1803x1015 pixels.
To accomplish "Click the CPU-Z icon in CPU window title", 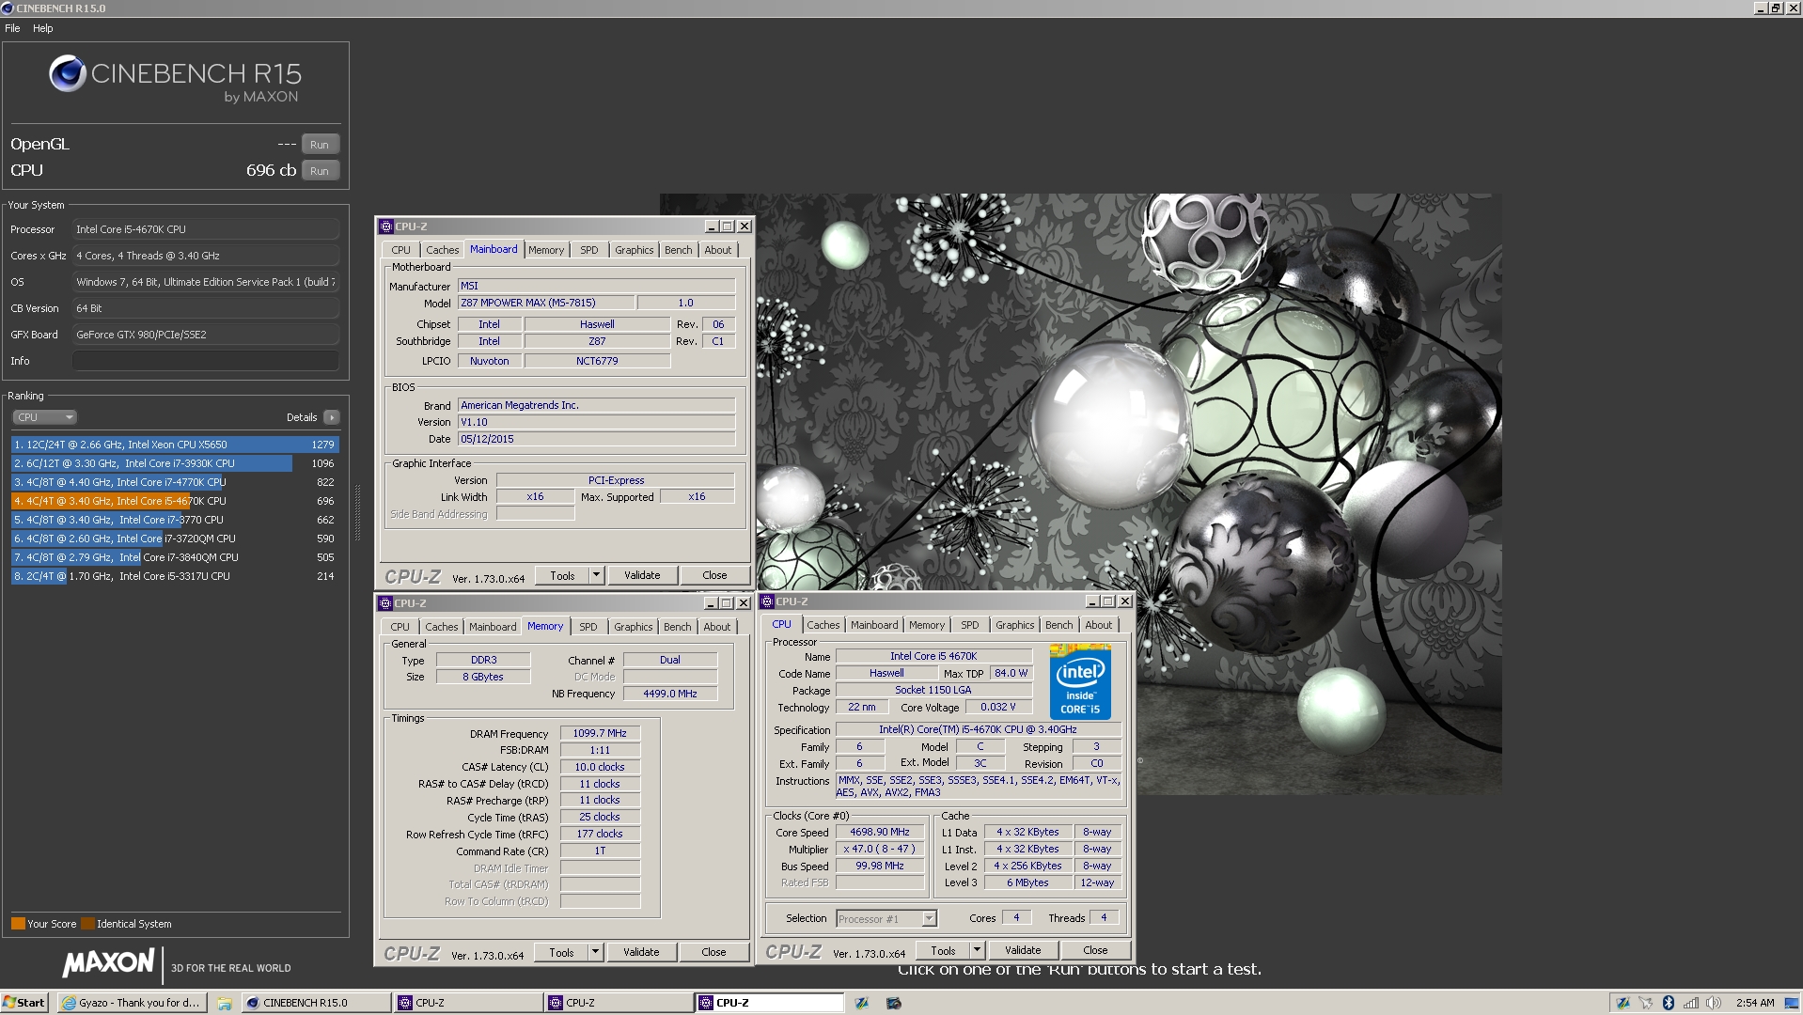I will [767, 601].
